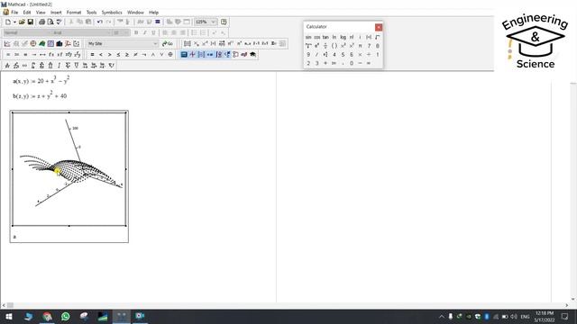Insert the not-equal Boolean operator

pyautogui.click(x=135, y=54)
